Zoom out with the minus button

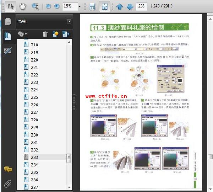point(48,6)
